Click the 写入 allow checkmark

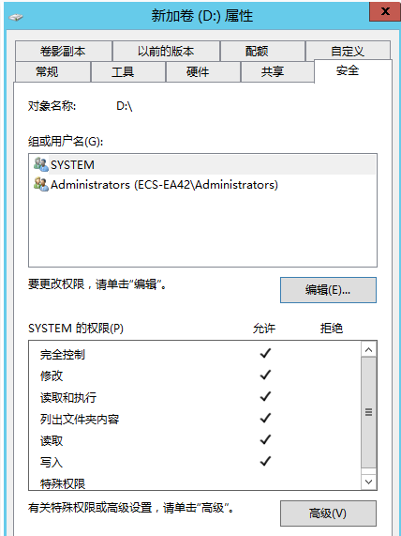265,461
